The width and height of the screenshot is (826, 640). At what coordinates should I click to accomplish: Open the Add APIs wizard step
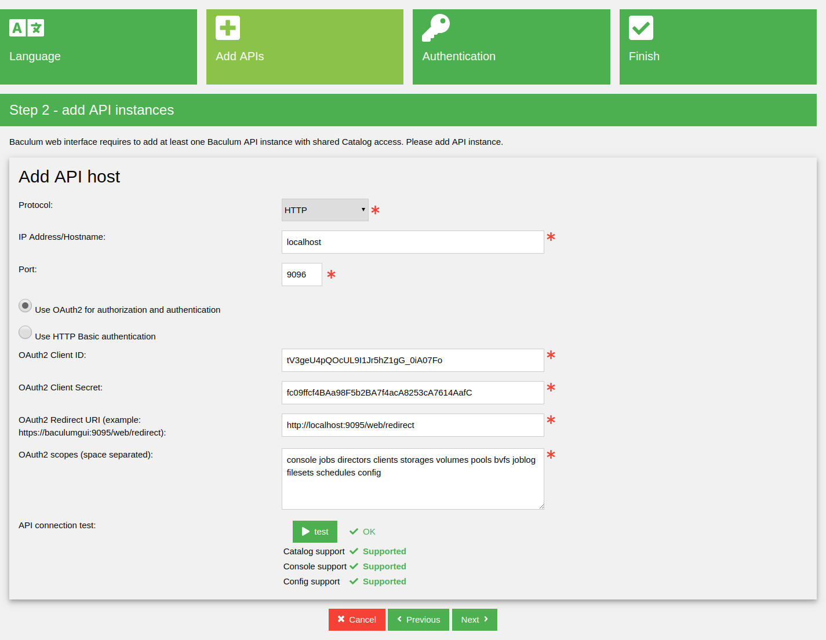pyautogui.click(x=305, y=47)
